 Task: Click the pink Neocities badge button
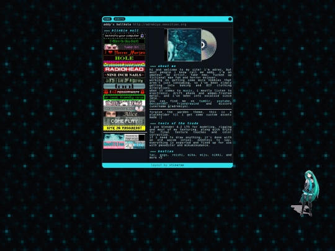pyautogui.click(x=114, y=144)
